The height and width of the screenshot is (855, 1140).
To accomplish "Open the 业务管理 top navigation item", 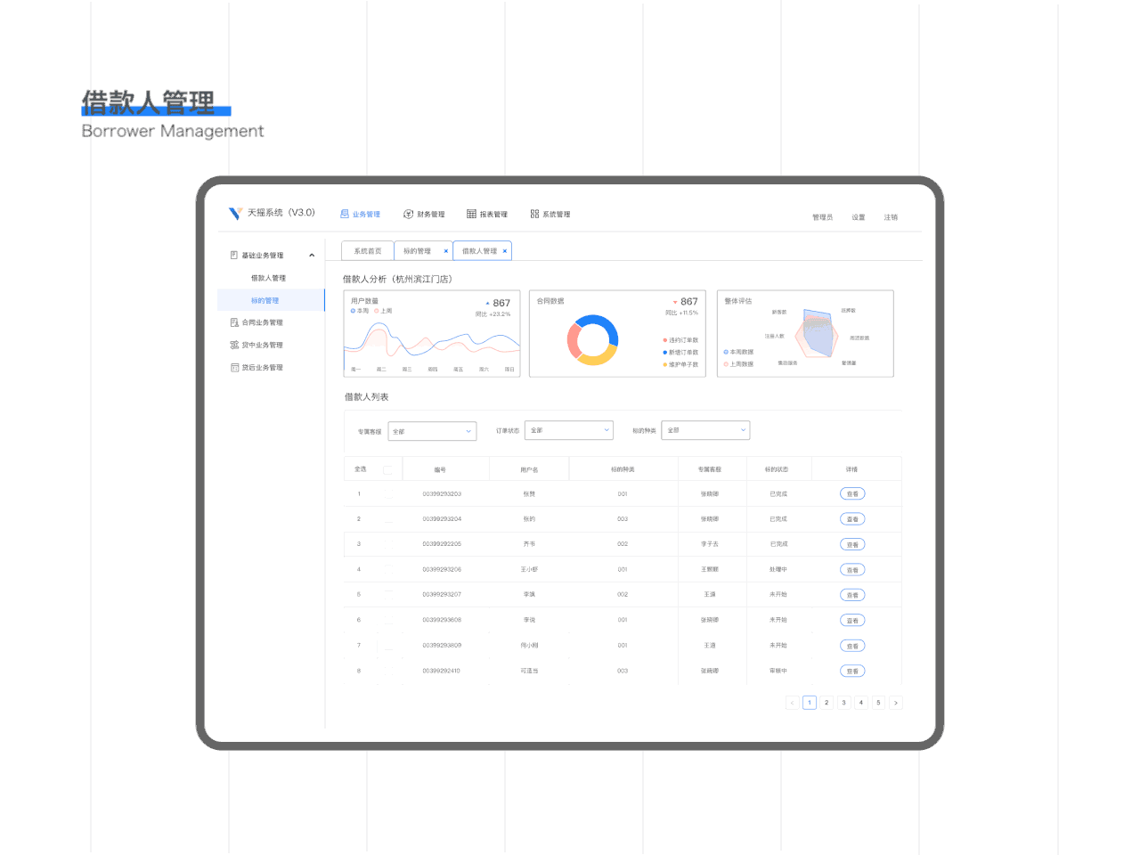I will (360, 214).
